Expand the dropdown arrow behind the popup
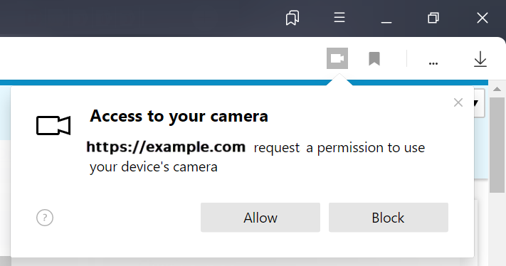This screenshot has width=506, height=266. (x=479, y=103)
